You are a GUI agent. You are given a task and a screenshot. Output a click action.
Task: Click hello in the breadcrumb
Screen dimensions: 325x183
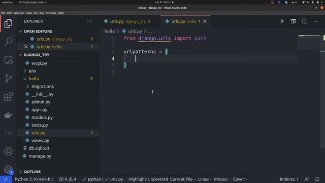click(110, 32)
